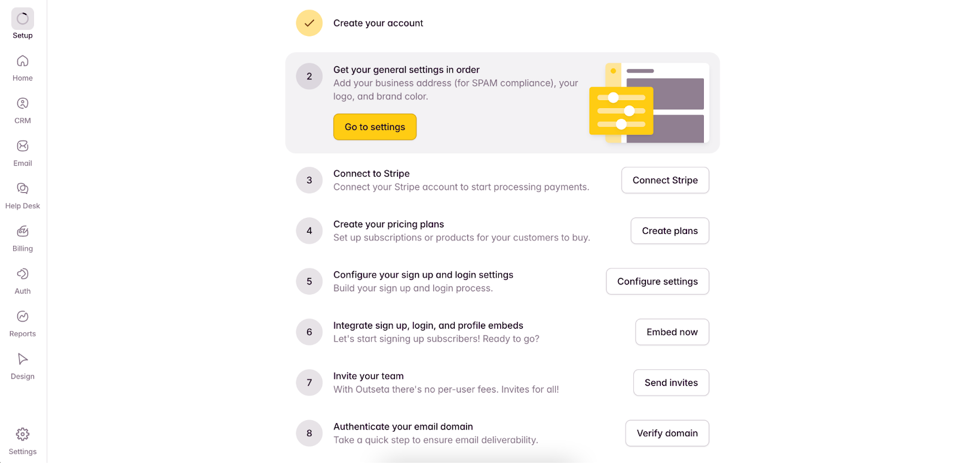
Task: Open the Home section in the sidebar
Action: point(22,67)
